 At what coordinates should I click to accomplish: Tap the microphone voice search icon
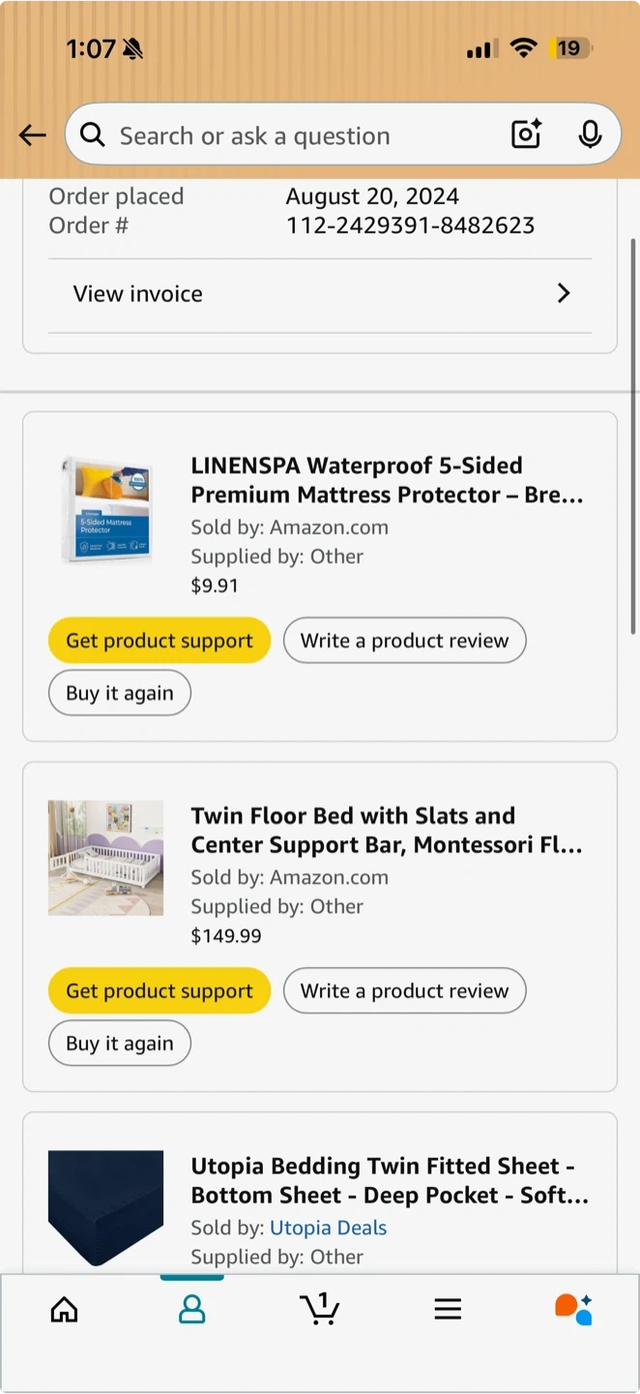590,135
